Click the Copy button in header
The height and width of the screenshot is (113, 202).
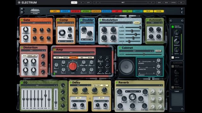[x=88, y=3]
